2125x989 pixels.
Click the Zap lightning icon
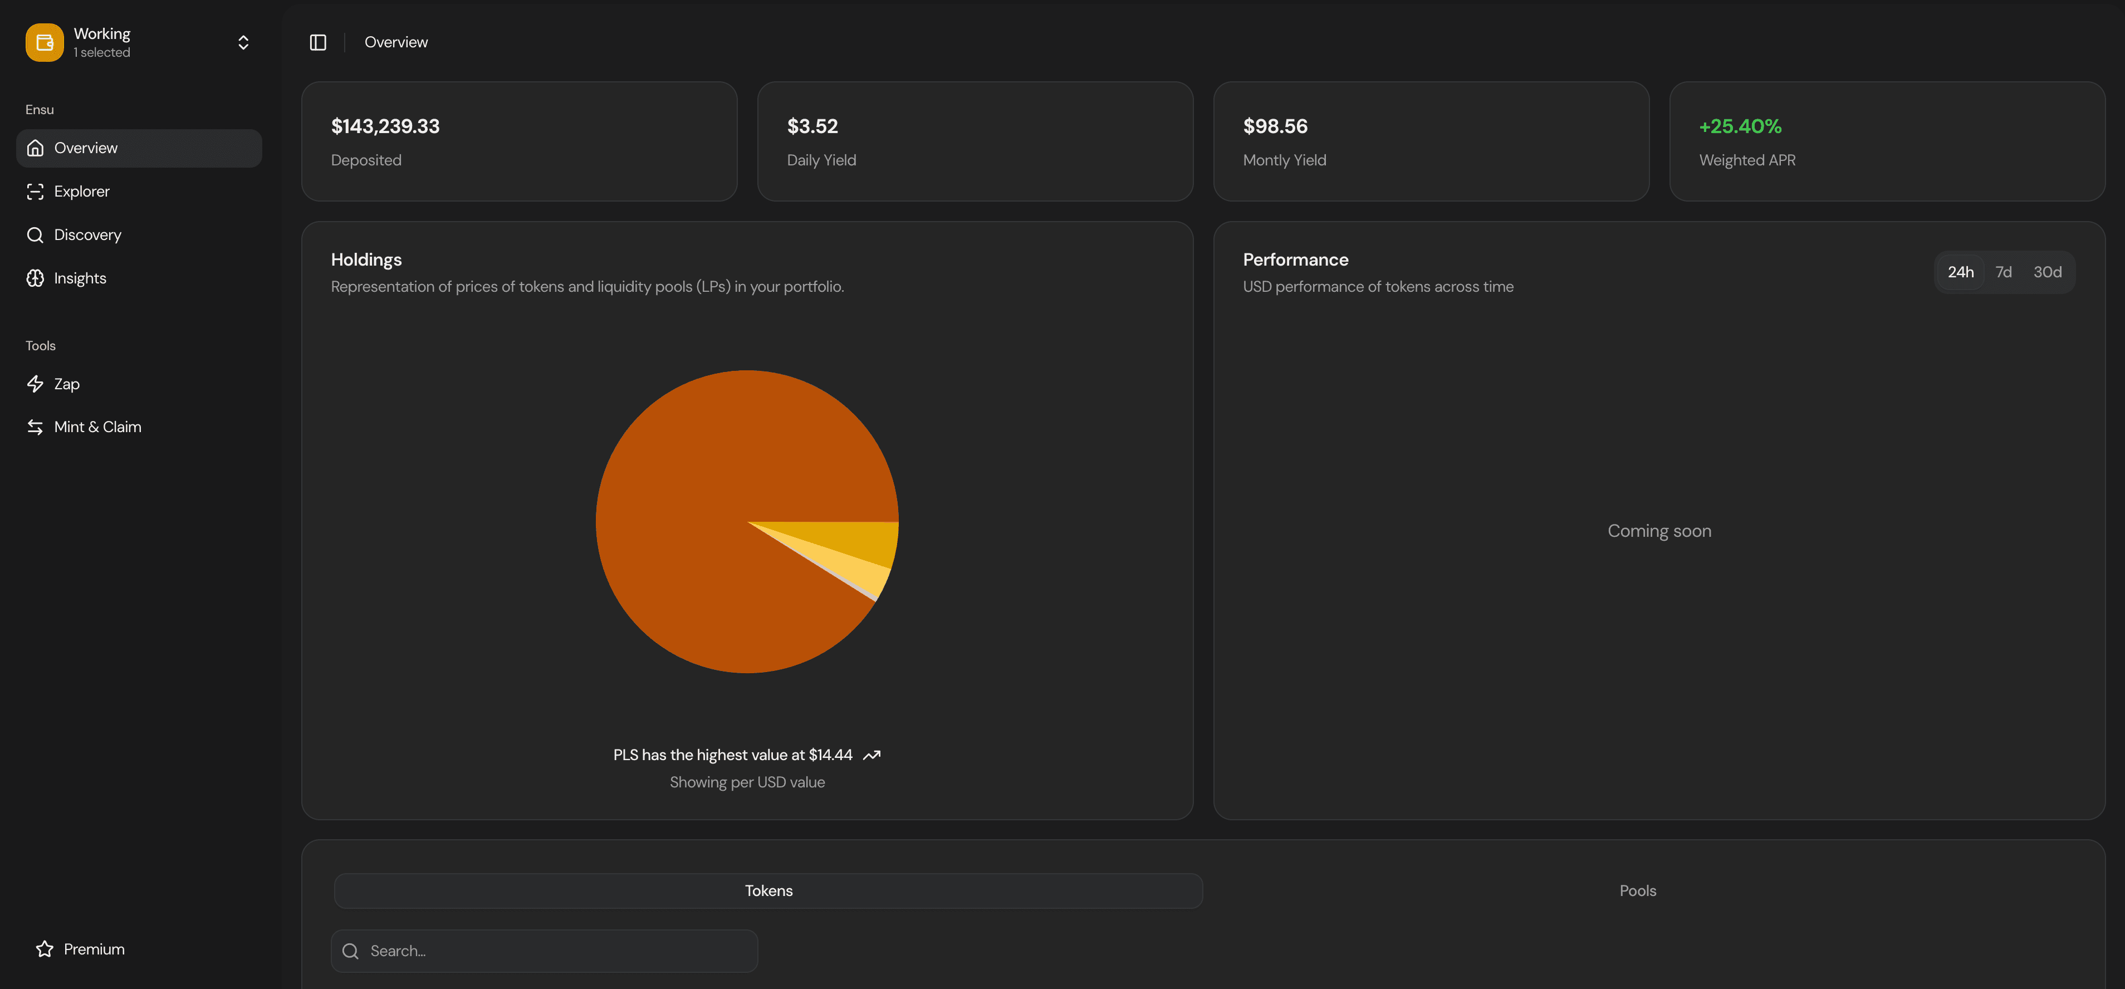(36, 384)
